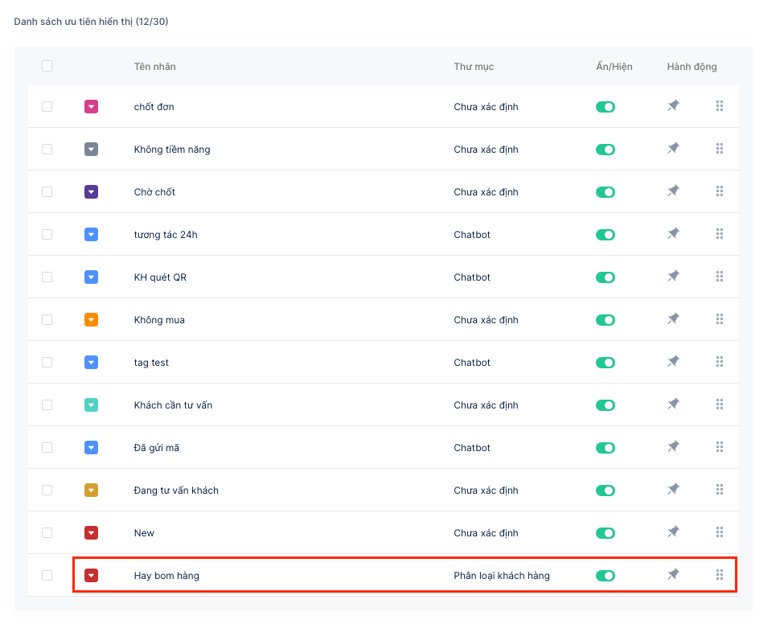This screenshot has height=620, width=776.
Task: Click 'Phân loại khách hàng' folder text
Action: point(502,576)
